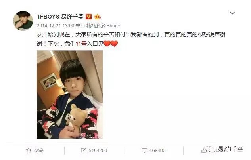Image resolution: width=251 pixels, height=160 pixels.
Task: Click the comment bubble icon
Action: pyautogui.click(x=144, y=150)
